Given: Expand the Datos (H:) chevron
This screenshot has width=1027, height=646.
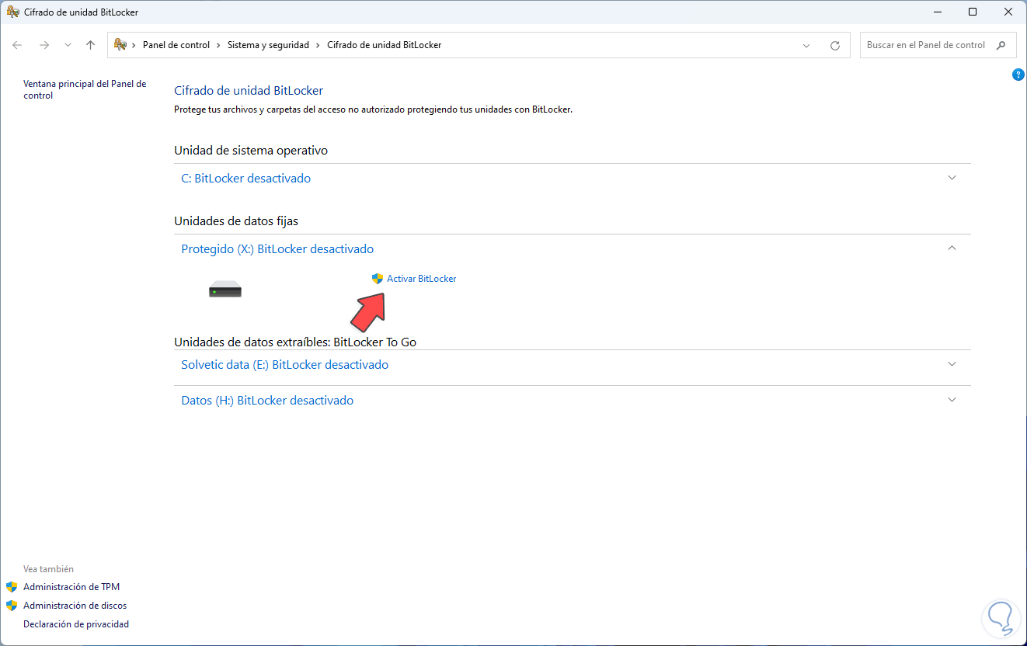Looking at the screenshot, I should click(952, 400).
